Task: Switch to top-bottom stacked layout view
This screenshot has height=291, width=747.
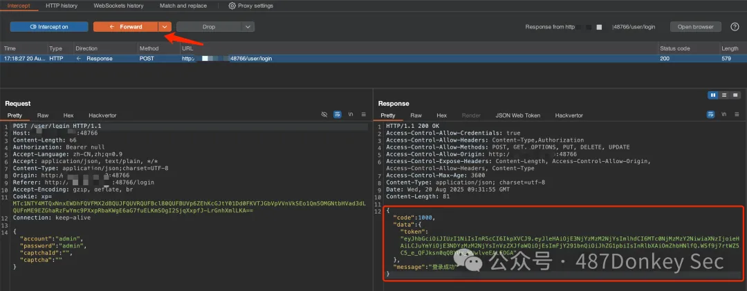Action: (x=724, y=95)
